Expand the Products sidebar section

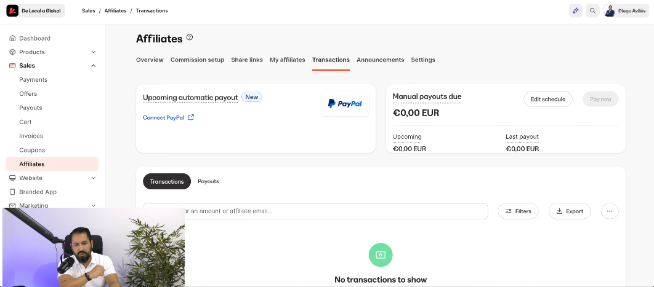[93, 52]
